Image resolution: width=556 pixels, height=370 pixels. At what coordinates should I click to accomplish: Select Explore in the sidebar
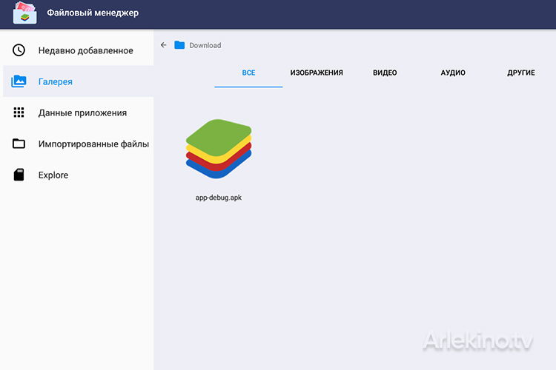pos(78,175)
